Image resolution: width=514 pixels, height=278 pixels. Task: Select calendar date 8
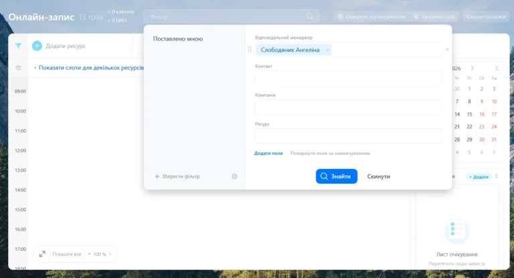pos(469,102)
